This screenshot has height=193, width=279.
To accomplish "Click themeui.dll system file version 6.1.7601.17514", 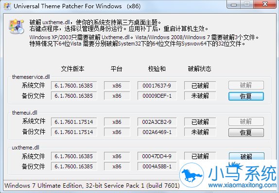I will 74,122.
